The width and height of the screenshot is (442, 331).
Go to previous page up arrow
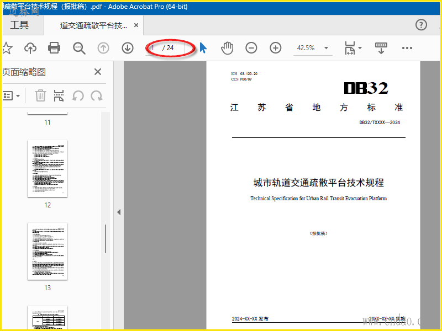(x=103, y=48)
